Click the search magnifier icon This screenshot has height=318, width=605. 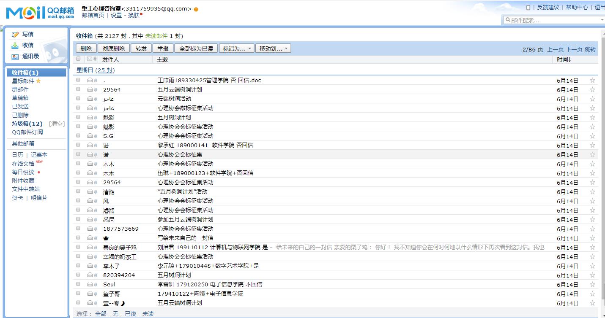[x=507, y=20]
